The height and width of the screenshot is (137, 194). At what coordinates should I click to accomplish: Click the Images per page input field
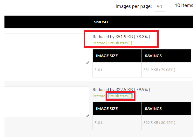(x=159, y=7)
